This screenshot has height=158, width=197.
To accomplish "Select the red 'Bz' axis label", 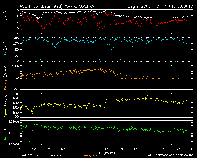I will point(5,24).
